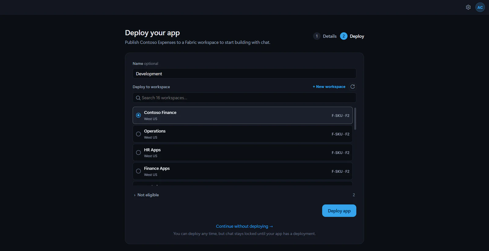
Task: Go to step 1 Details
Action: 325,36
